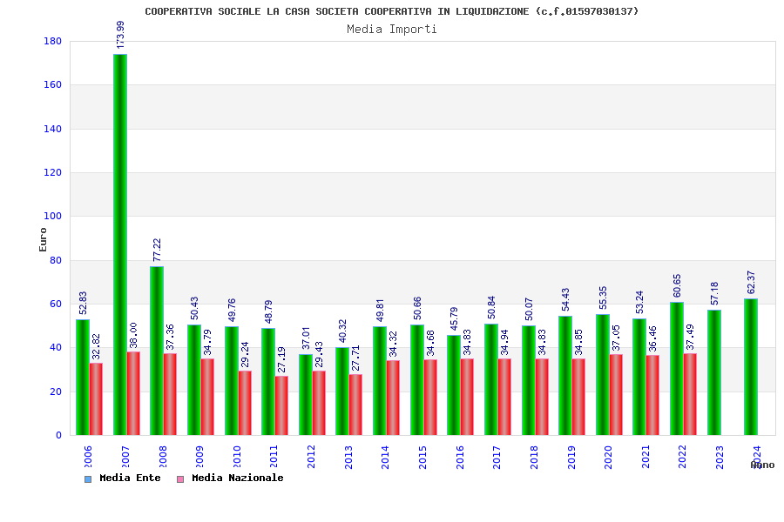Click the 32.82 red bar for 2006
784x522 pixels.
(x=96, y=399)
